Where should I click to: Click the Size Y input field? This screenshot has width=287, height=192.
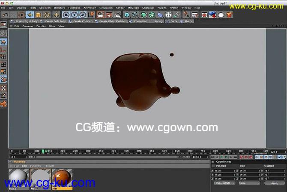[250, 175]
